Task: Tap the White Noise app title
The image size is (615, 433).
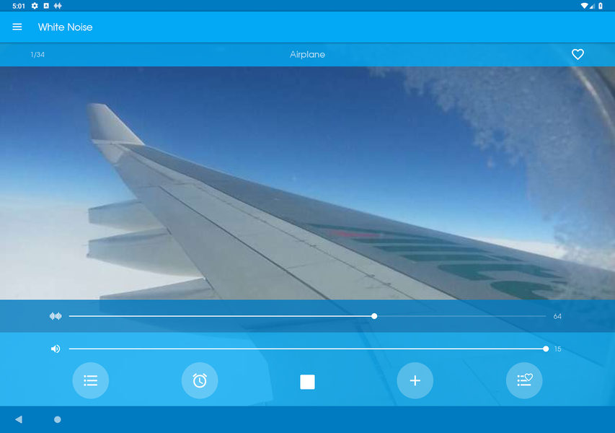Action: pyautogui.click(x=65, y=27)
